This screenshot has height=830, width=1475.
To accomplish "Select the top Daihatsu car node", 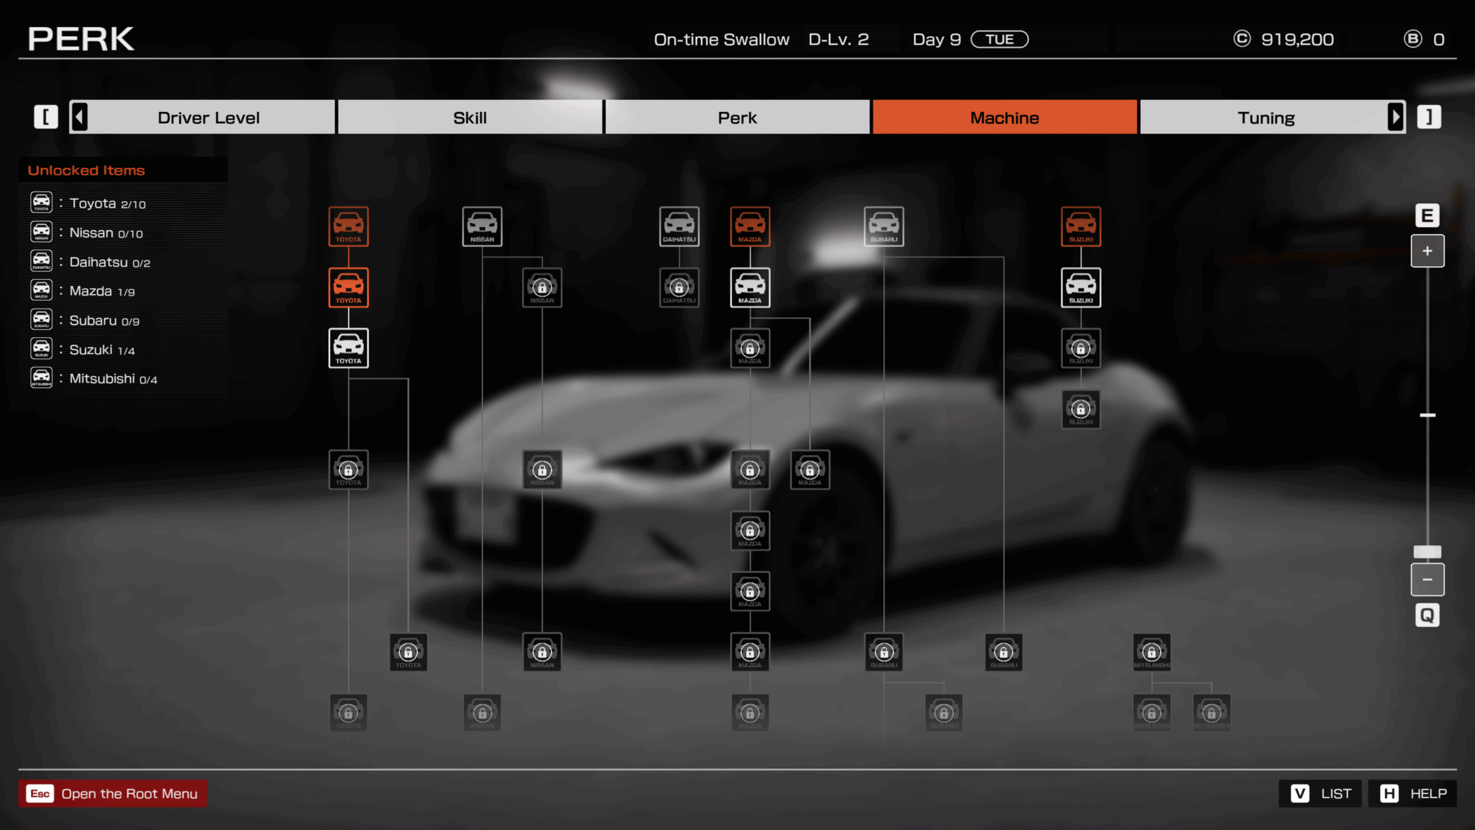I will (679, 227).
